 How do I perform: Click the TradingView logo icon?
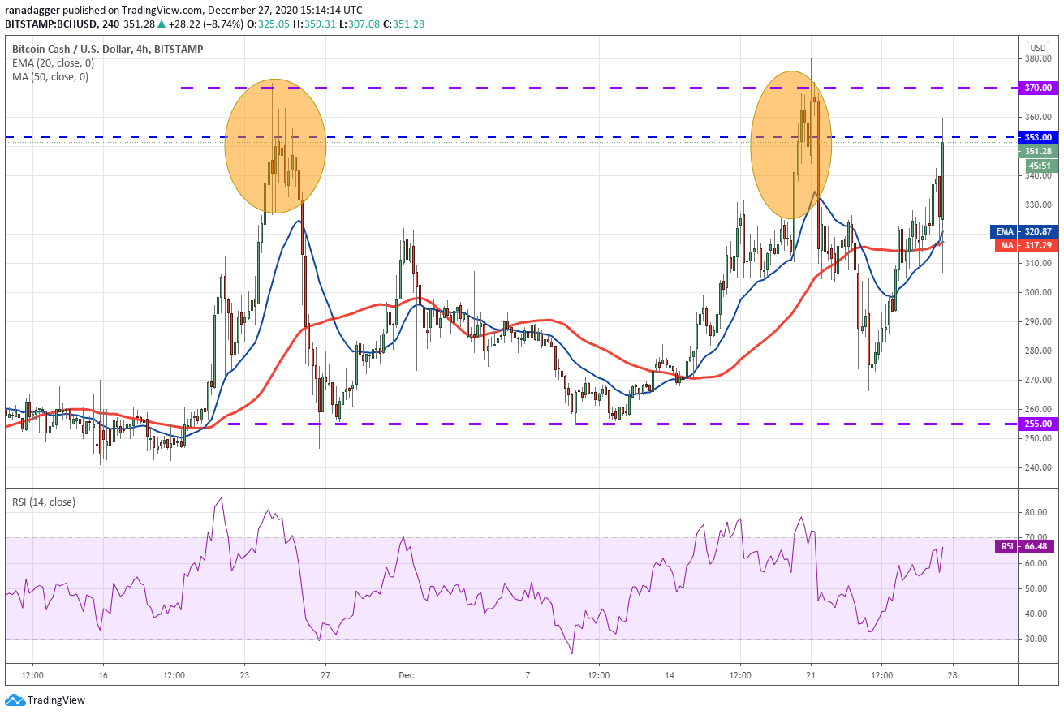(x=15, y=700)
